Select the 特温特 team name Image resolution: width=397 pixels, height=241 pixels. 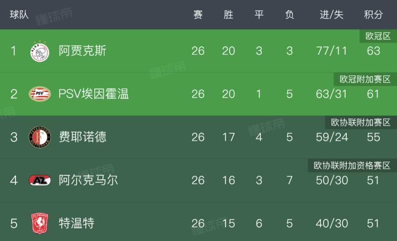pyautogui.click(x=77, y=223)
